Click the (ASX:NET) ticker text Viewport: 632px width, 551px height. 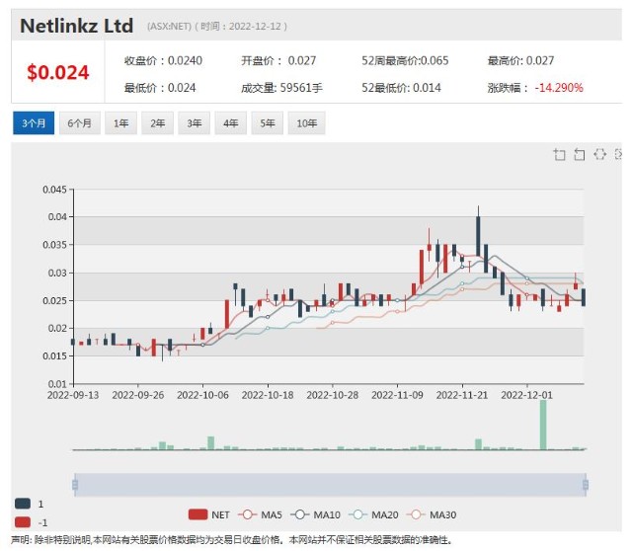tap(169, 27)
